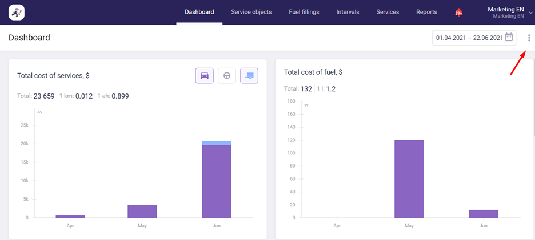
Task: Open the three-dot dashboard options menu
Action: click(x=529, y=38)
